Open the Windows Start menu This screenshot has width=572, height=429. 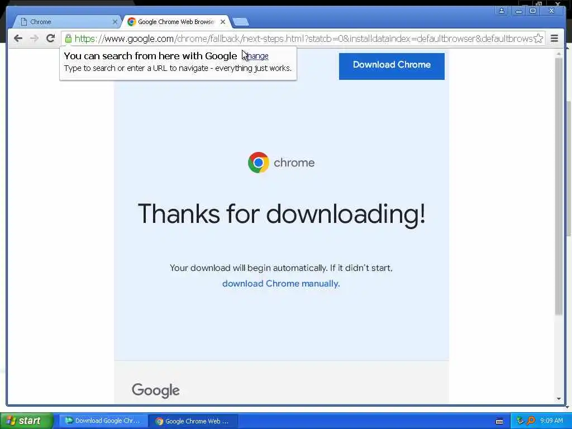27,421
